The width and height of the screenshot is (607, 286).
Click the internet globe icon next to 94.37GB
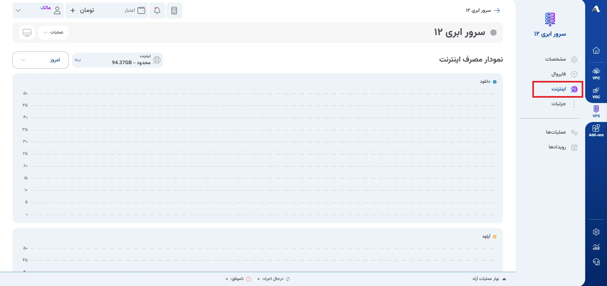(157, 60)
